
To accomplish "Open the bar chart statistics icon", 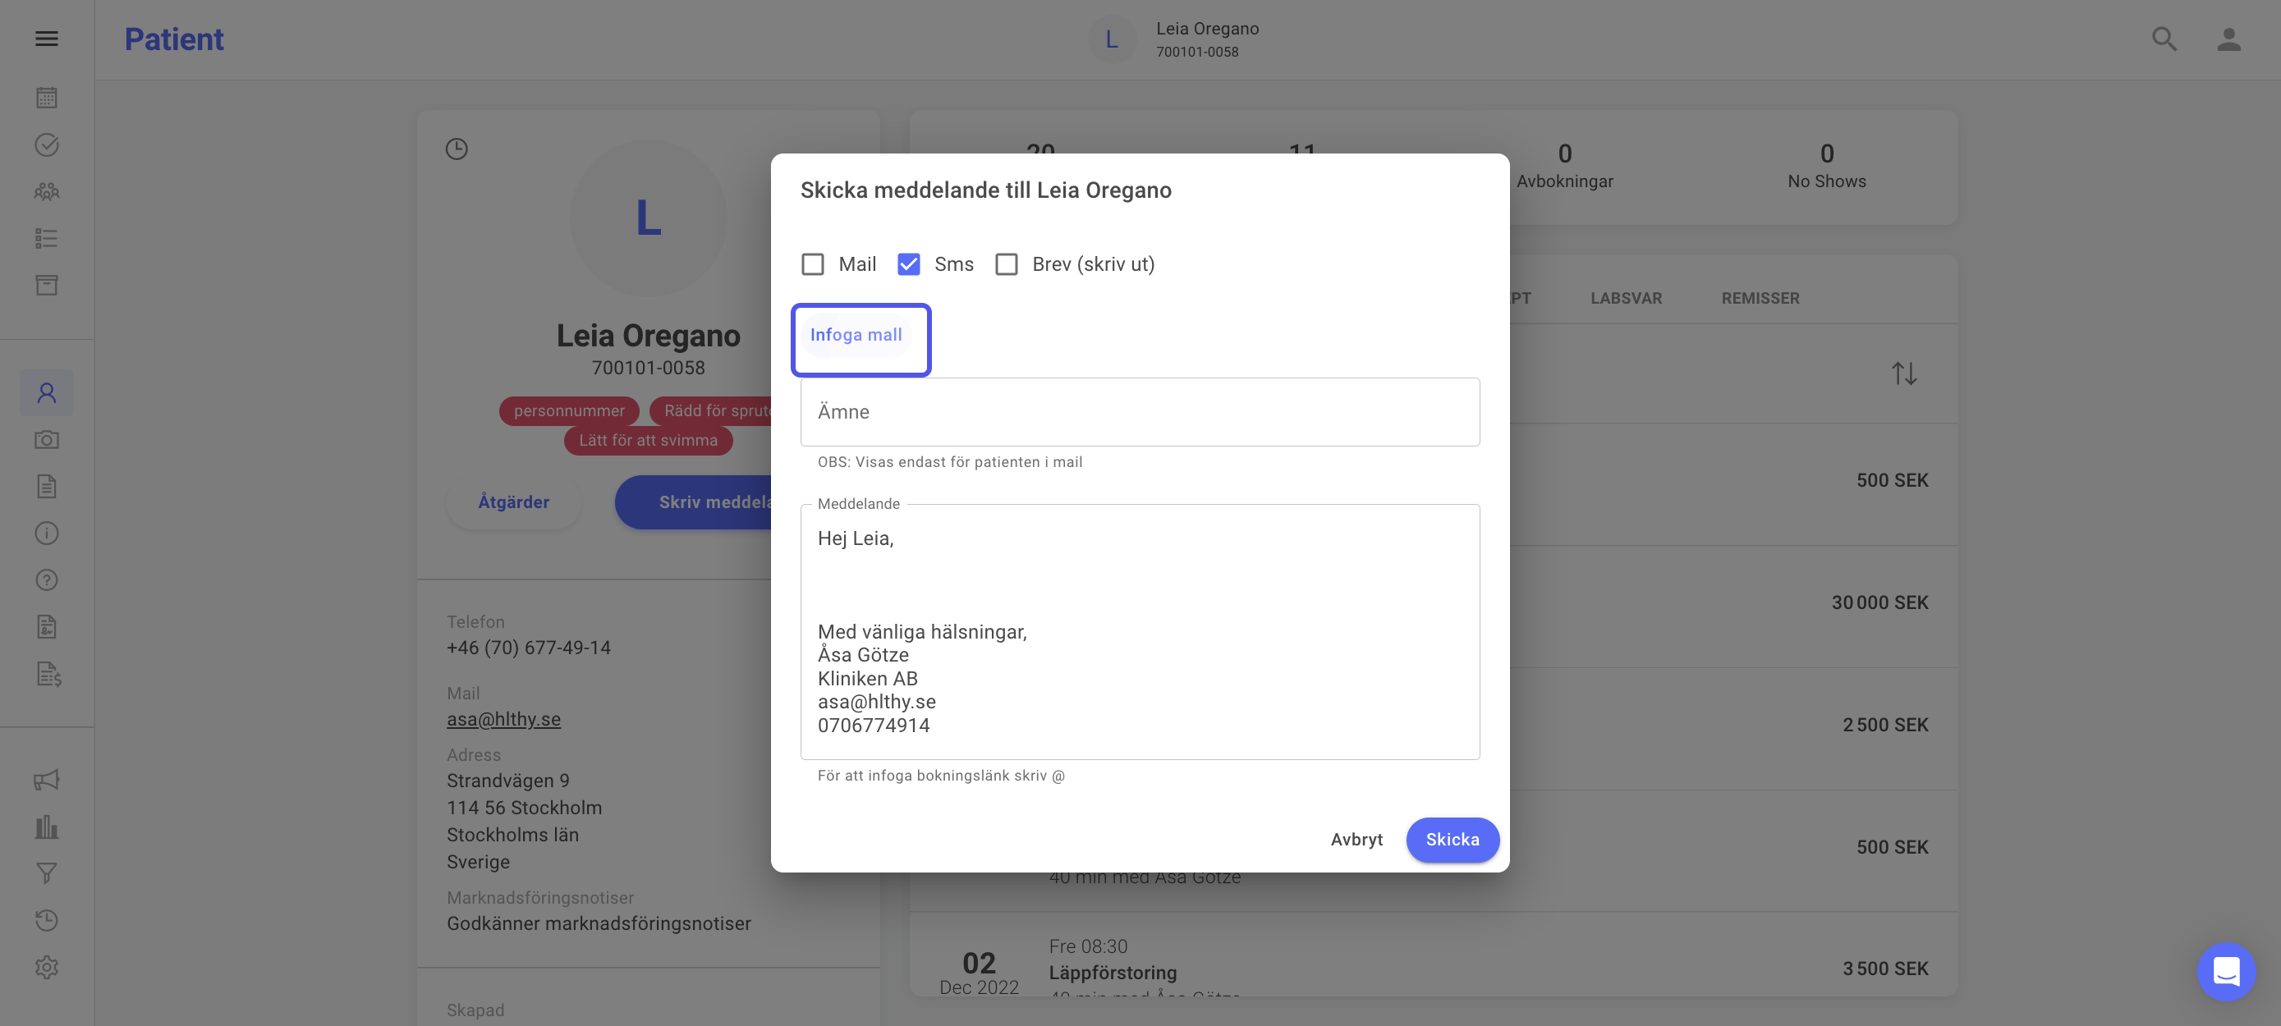I will click(x=47, y=827).
